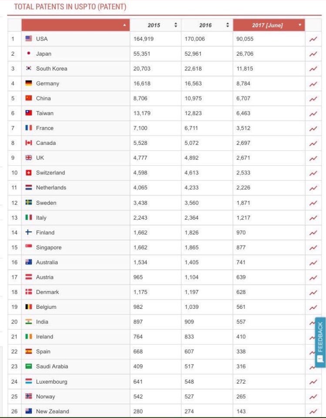Open trend chart icon for Japan

click(x=313, y=54)
